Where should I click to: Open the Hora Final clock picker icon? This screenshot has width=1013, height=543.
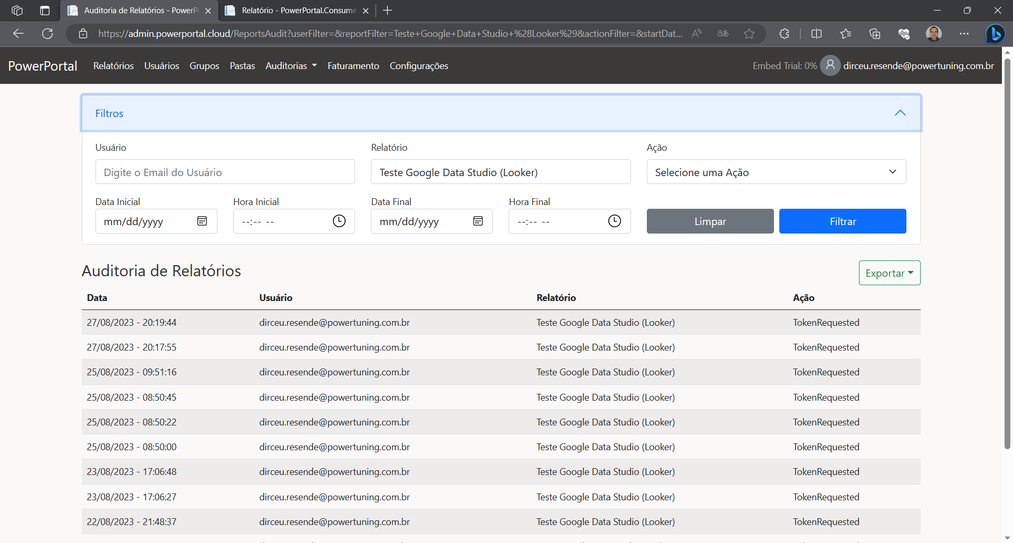[x=614, y=221]
